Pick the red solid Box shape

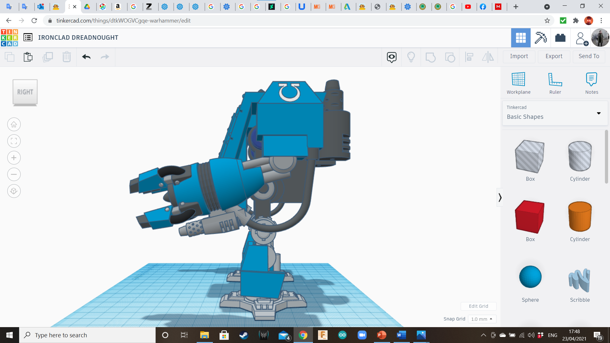530,217
